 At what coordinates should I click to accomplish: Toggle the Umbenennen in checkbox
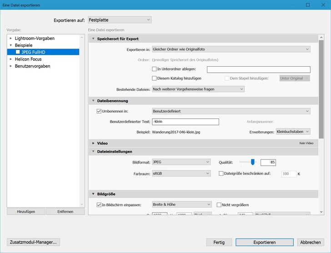tap(99, 111)
